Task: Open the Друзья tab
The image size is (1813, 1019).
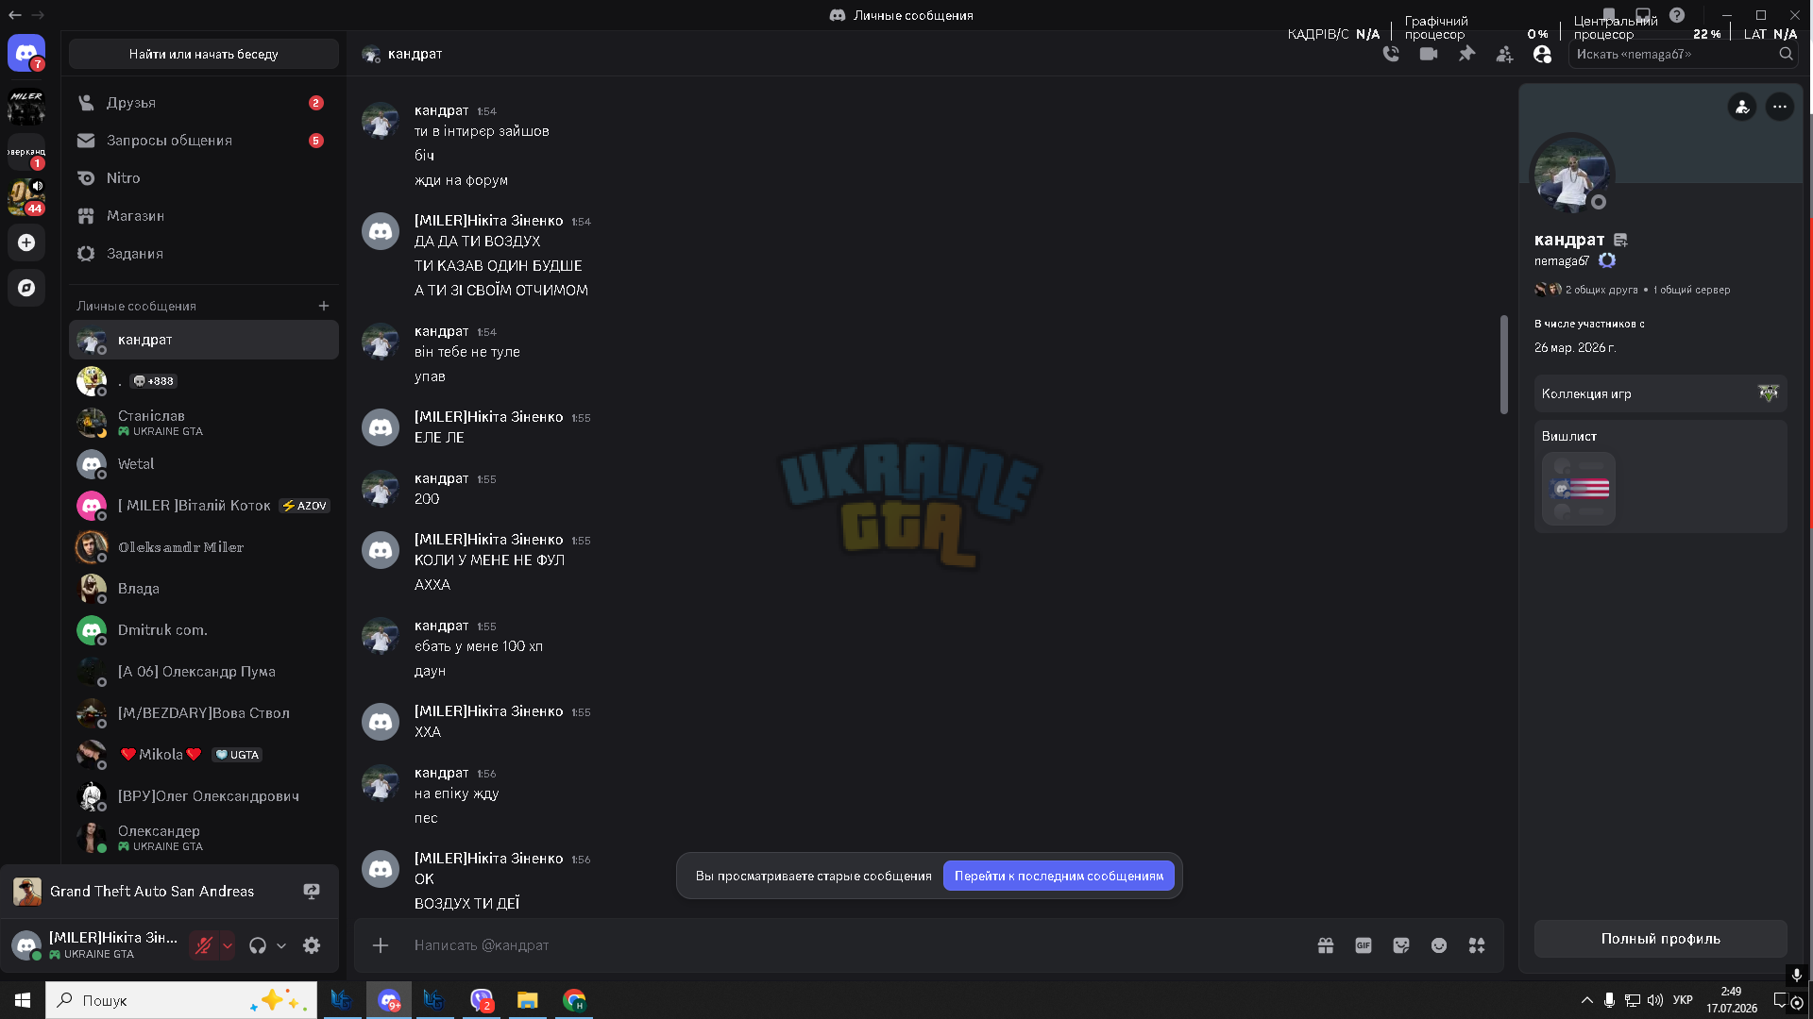Action: pos(204,103)
